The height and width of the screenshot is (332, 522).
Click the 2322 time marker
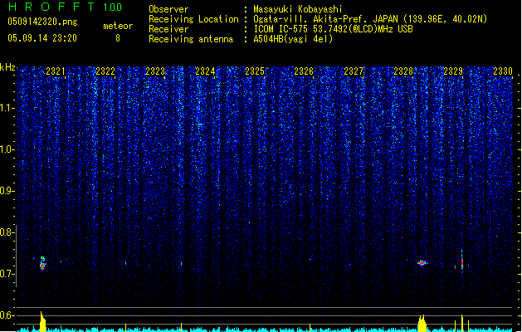point(105,71)
